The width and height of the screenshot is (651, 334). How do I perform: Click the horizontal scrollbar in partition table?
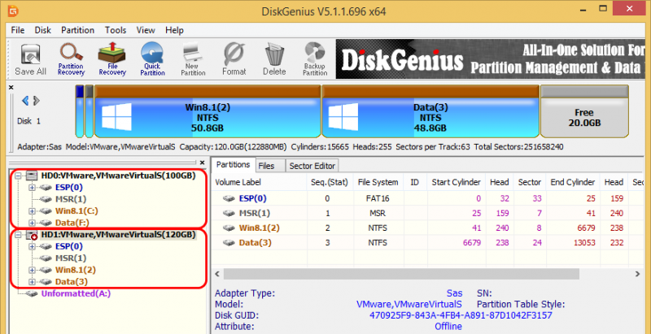click(401, 274)
